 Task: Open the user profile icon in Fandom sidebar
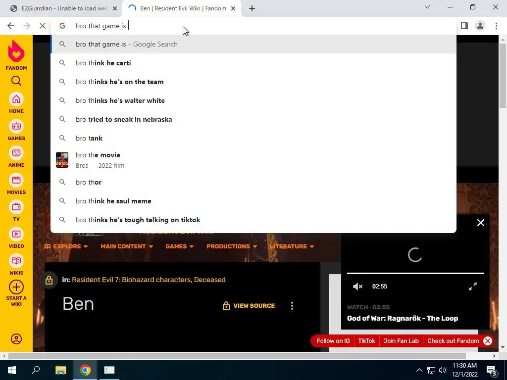click(16, 339)
